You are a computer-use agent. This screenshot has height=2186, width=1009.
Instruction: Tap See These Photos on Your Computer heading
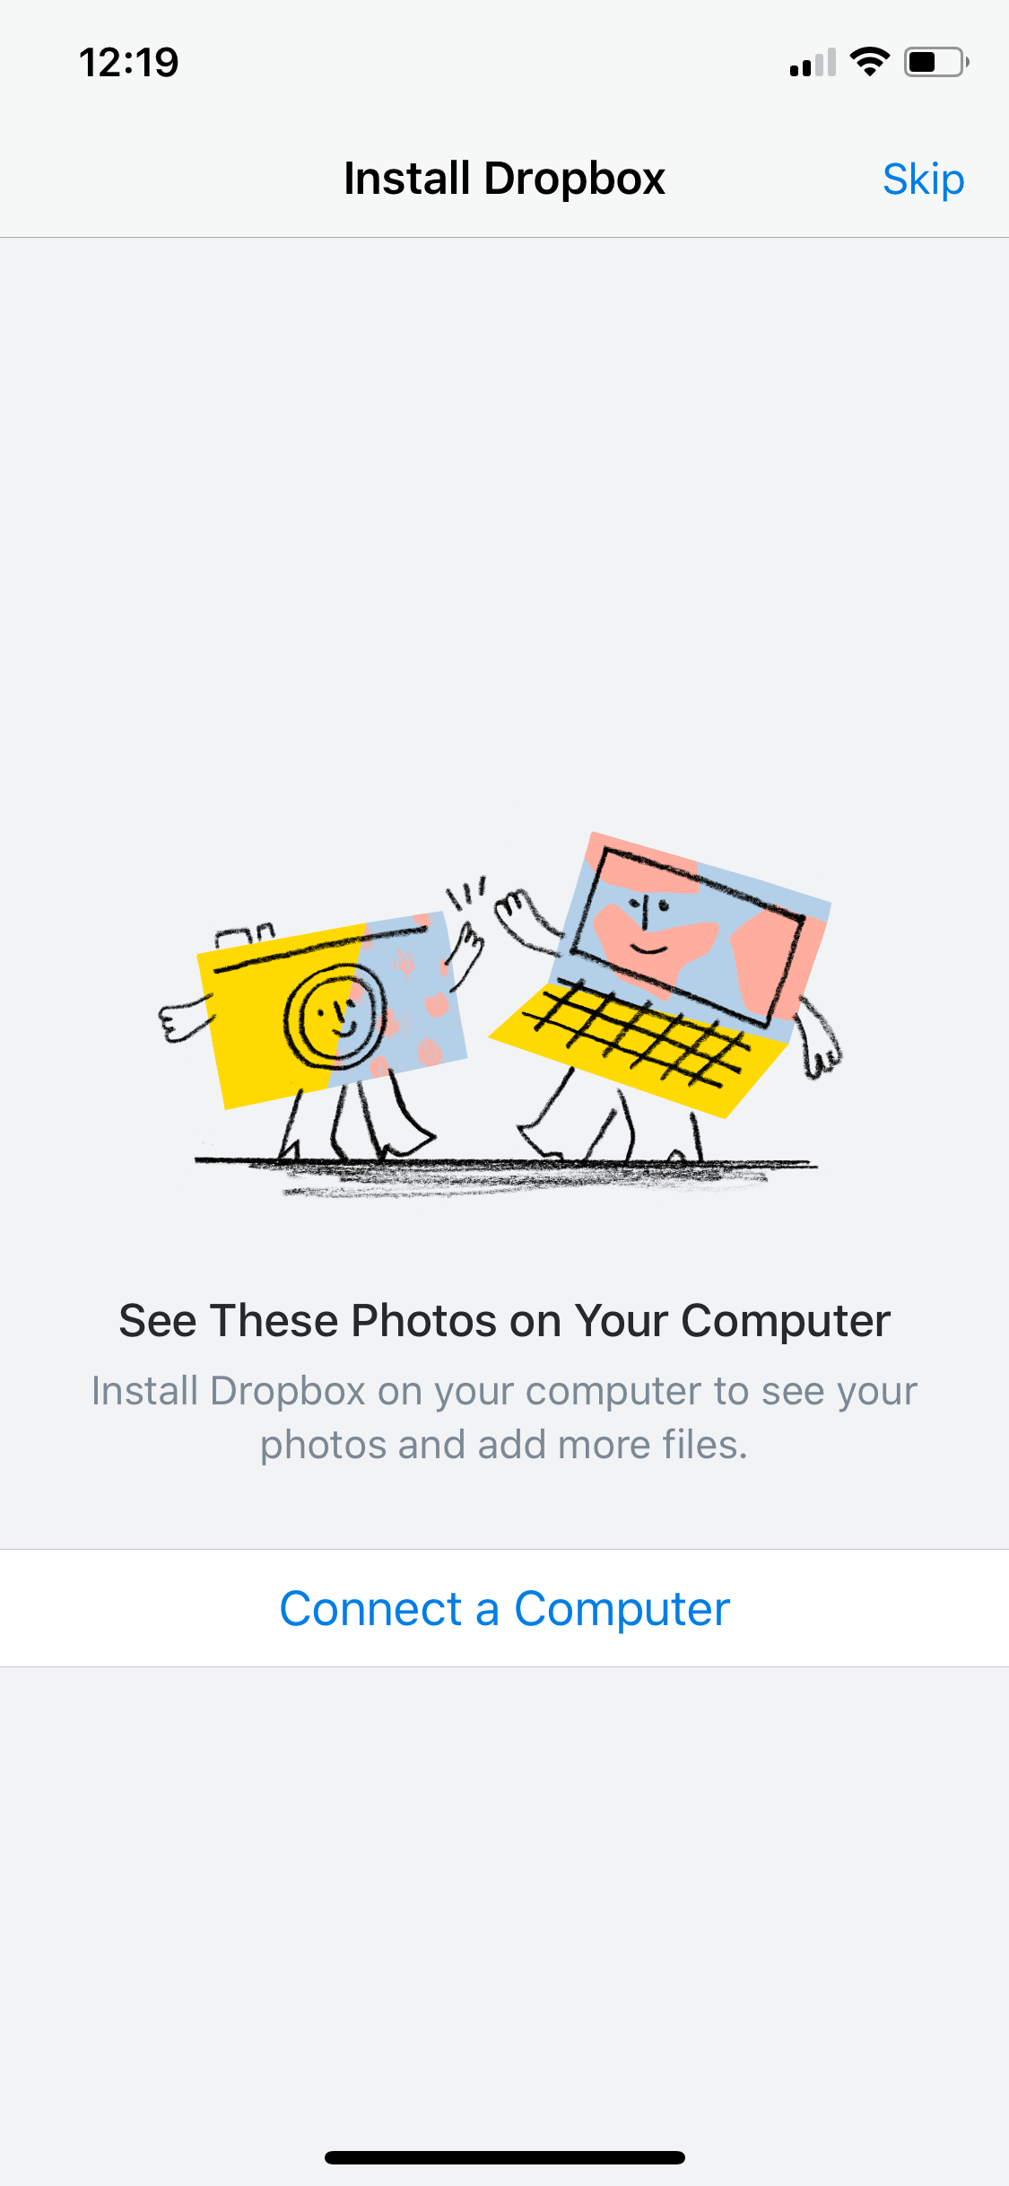(504, 1321)
